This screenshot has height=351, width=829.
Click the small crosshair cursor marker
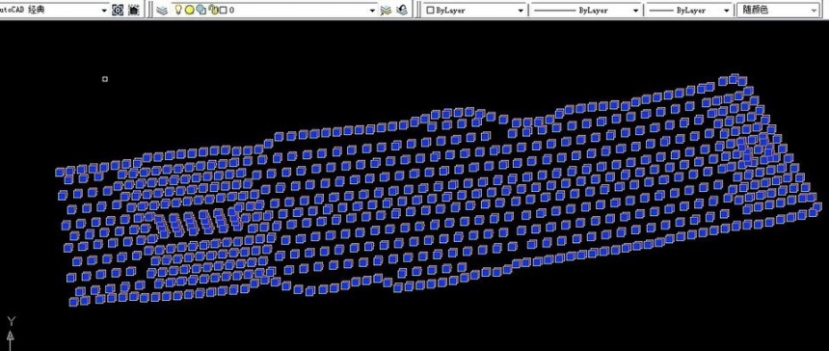[x=105, y=79]
